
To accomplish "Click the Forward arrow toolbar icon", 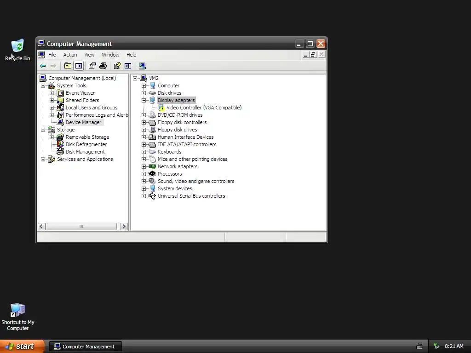I will point(53,66).
